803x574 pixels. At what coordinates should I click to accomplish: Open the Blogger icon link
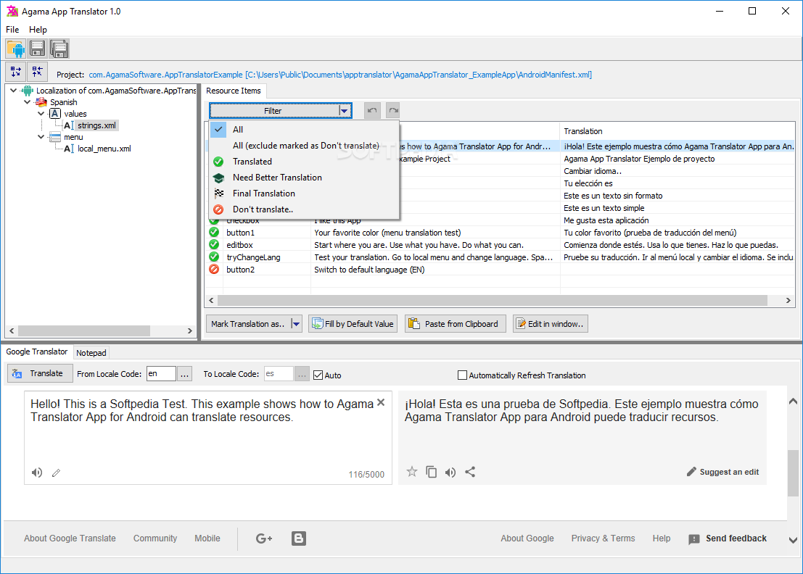299,538
